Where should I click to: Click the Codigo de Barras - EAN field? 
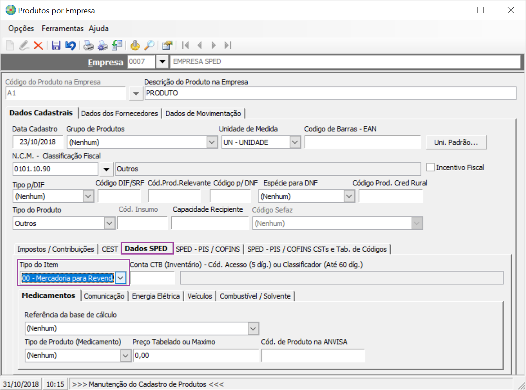click(362, 142)
